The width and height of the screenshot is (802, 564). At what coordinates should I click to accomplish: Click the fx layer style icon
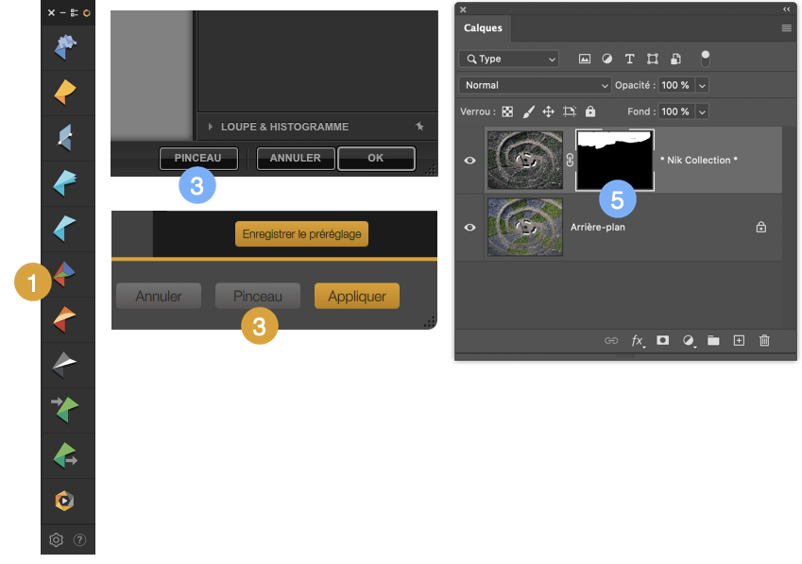638,340
